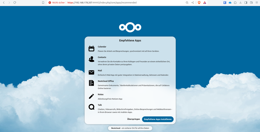Click the blue cloud extension icon

(x=230, y=3)
